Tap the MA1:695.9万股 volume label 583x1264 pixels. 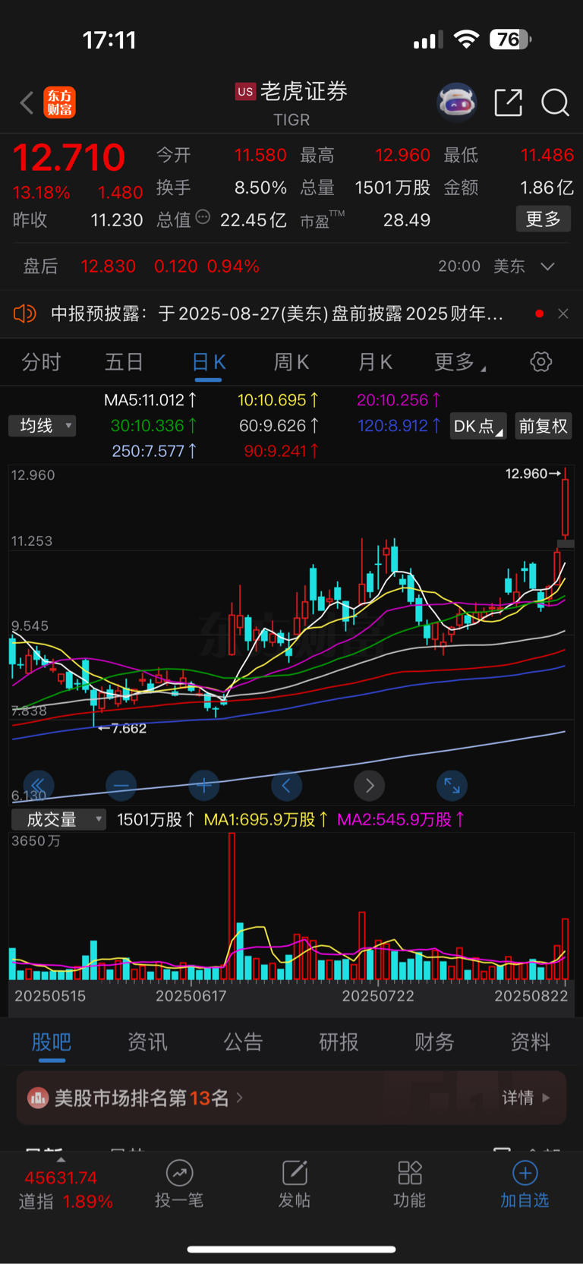click(266, 820)
